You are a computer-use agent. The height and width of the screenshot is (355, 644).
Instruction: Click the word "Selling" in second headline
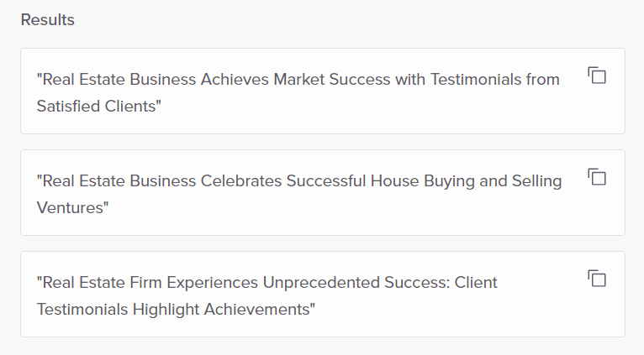pyautogui.click(x=536, y=181)
